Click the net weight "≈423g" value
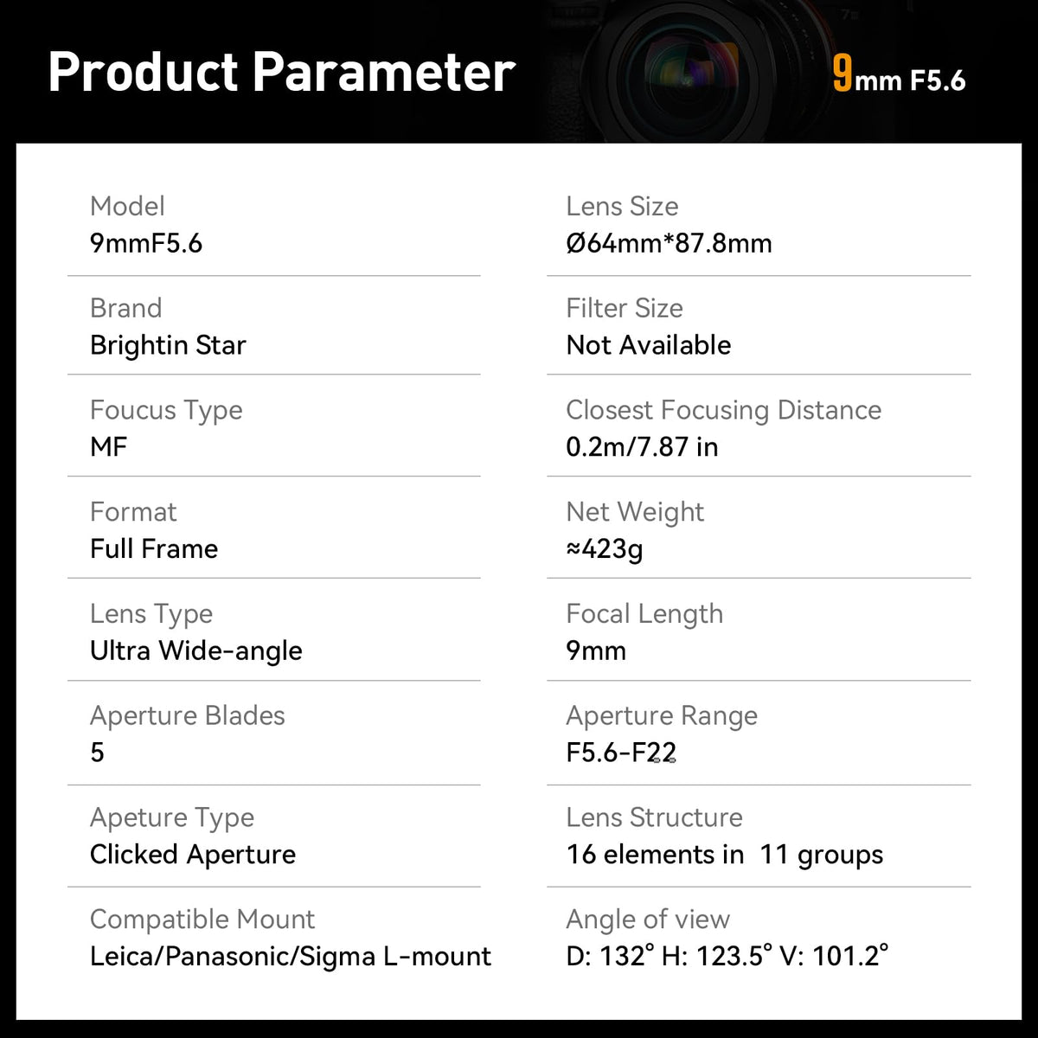The image size is (1038, 1038). pos(605,548)
